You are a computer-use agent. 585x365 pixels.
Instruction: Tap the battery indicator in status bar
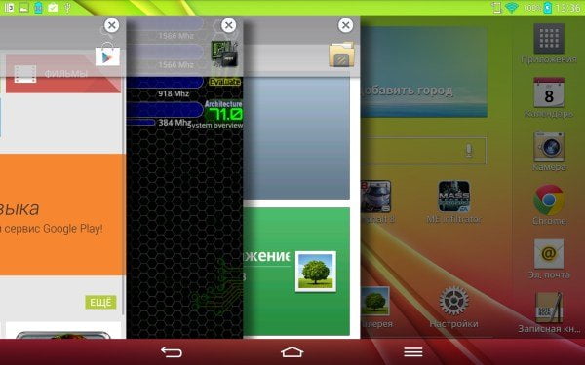coord(547,8)
